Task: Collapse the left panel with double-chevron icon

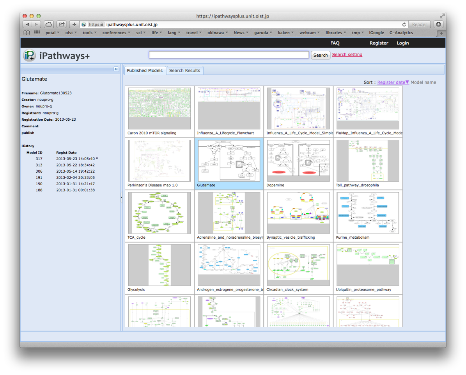Action: (x=116, y=69)
